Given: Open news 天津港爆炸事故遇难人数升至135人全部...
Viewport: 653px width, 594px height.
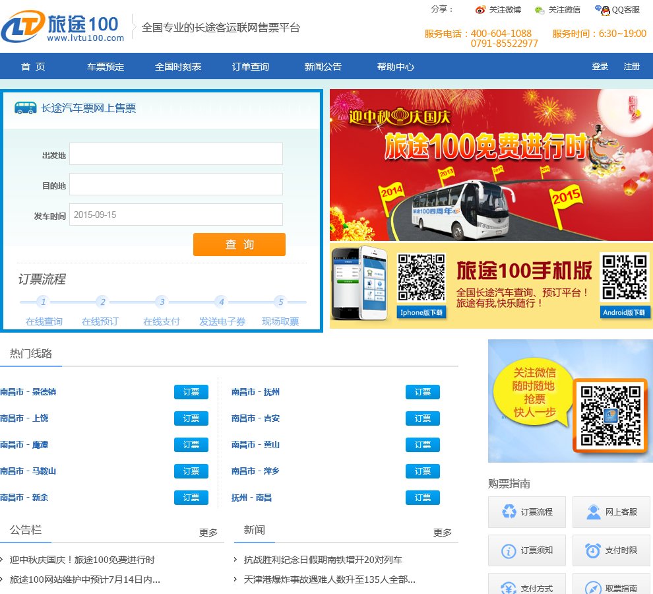Looking at the screenshot, I should [329, 579].
